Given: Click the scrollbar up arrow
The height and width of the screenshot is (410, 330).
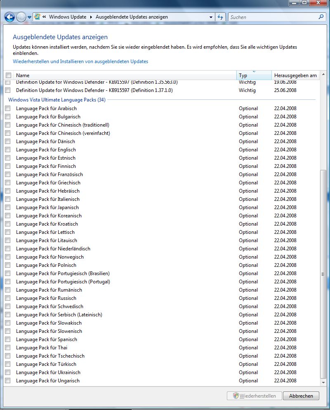Looking at the screenshot, I should (323, 75).
